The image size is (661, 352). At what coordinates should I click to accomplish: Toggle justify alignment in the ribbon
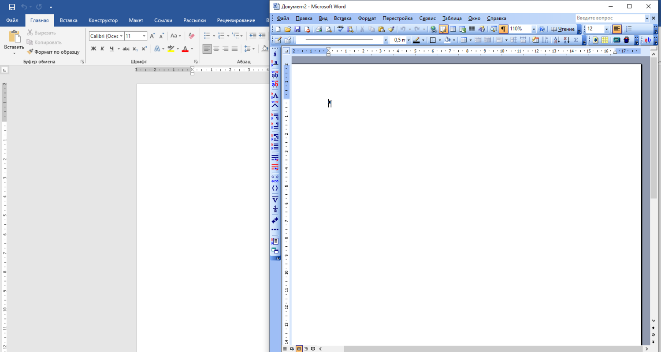click(x=234, y=48)
